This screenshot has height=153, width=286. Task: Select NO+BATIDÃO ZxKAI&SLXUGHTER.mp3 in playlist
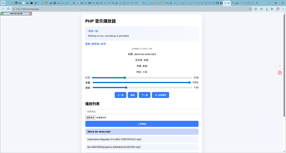point(142,147)
